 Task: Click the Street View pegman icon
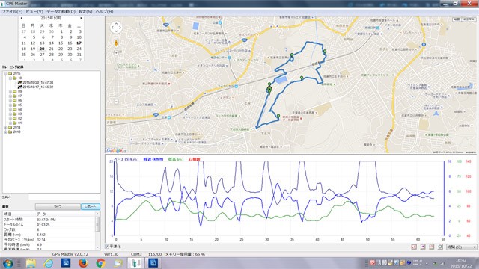click(x=116, y=43)
